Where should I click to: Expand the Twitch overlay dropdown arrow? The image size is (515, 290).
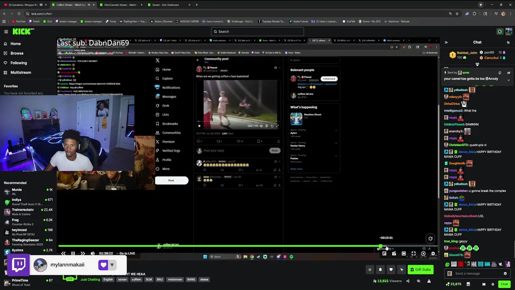pyautogui.click(x=112, y=265)
